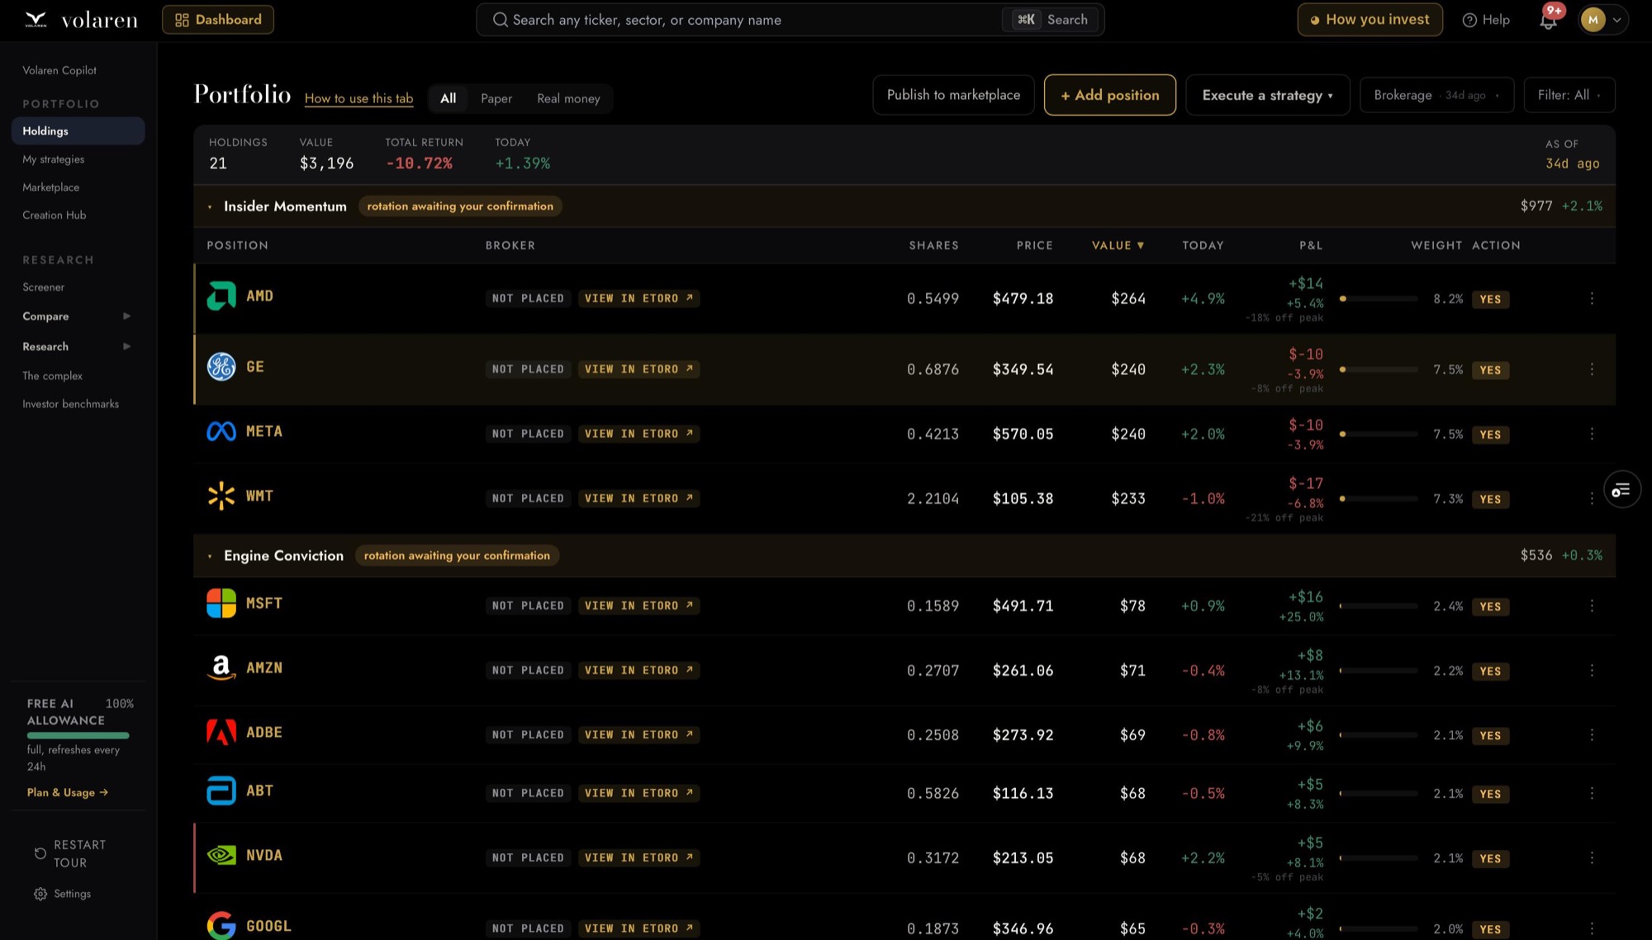1652x940 pixels.
Task: Toggle the YES action for AMD
Action: pos(1490,299)
